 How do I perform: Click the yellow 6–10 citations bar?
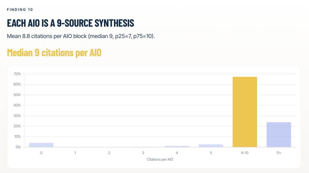245,112
